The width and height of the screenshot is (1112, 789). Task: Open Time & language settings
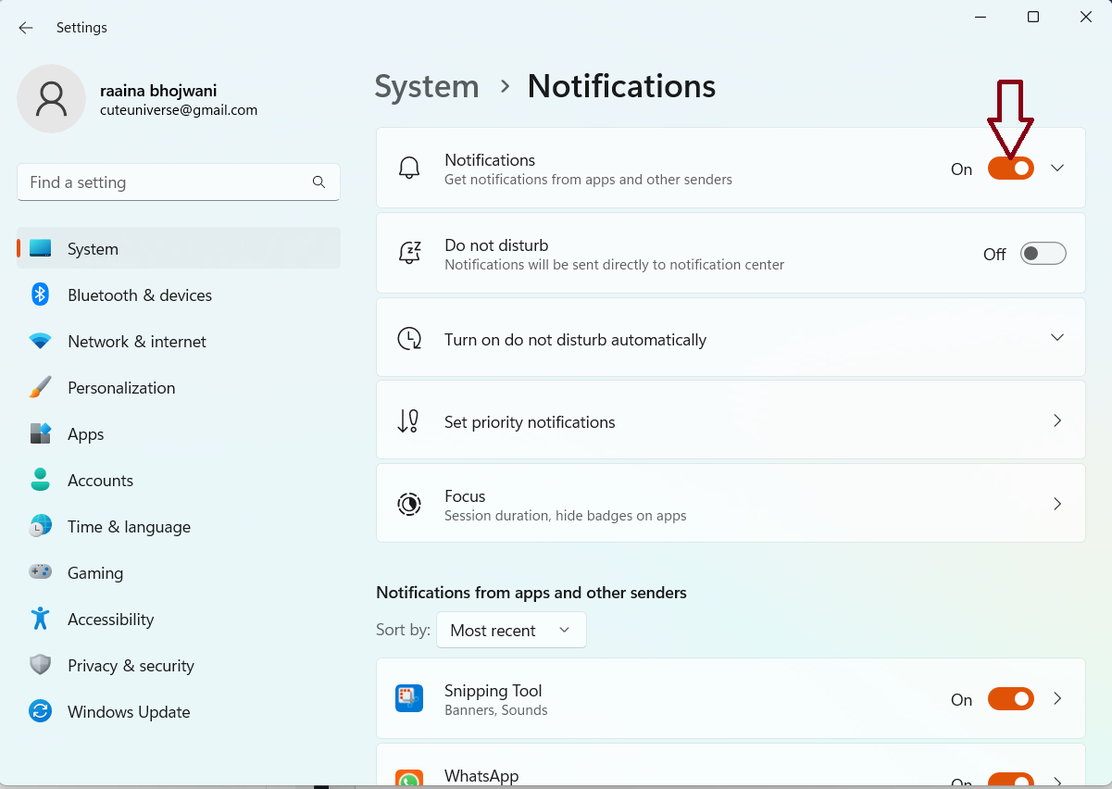pyautogui.click(x=129, y=526)
